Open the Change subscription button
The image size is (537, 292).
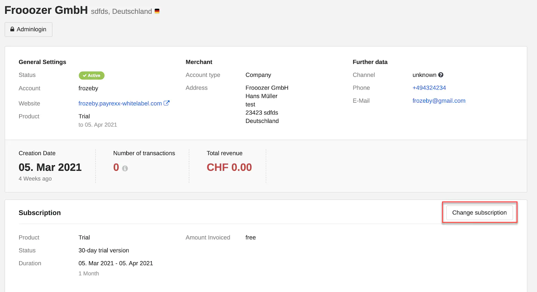click(x=479, y=212)
